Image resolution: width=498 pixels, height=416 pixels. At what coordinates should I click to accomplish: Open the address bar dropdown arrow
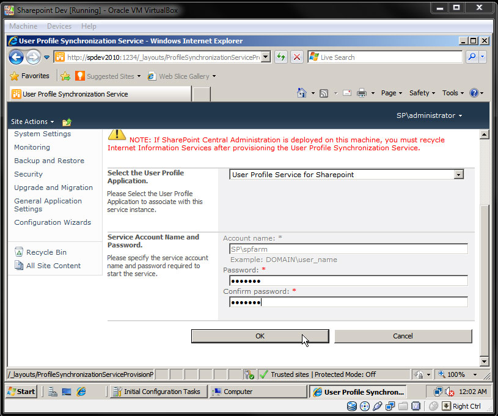click(x=266, y=57)
